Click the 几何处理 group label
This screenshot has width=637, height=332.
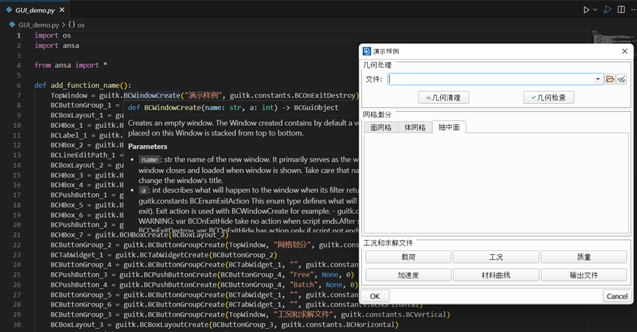click(378, 65)
